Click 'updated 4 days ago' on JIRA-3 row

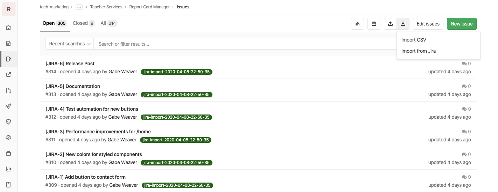click(x=449, y=140)
